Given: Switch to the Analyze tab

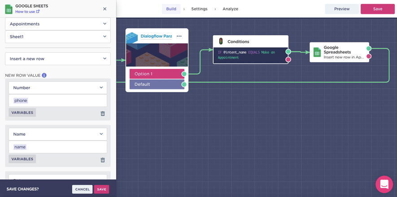Looking at the screenshot, I should (231, 9).
